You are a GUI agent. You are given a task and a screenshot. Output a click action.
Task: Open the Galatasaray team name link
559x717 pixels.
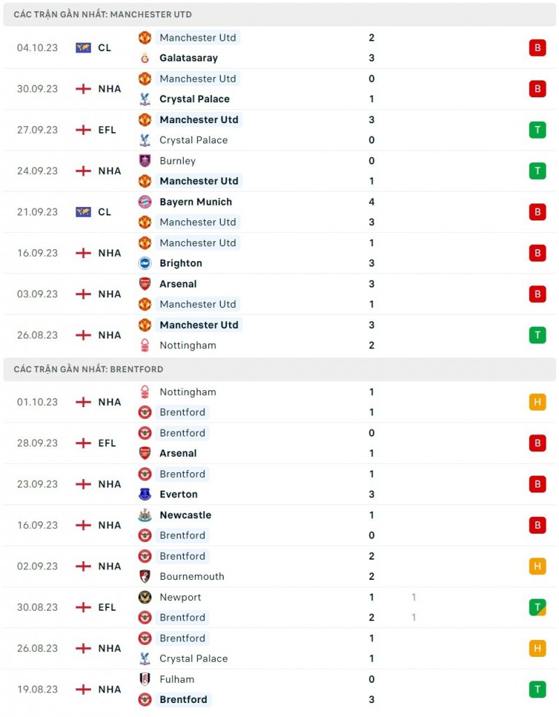click(x=188, y=58)
